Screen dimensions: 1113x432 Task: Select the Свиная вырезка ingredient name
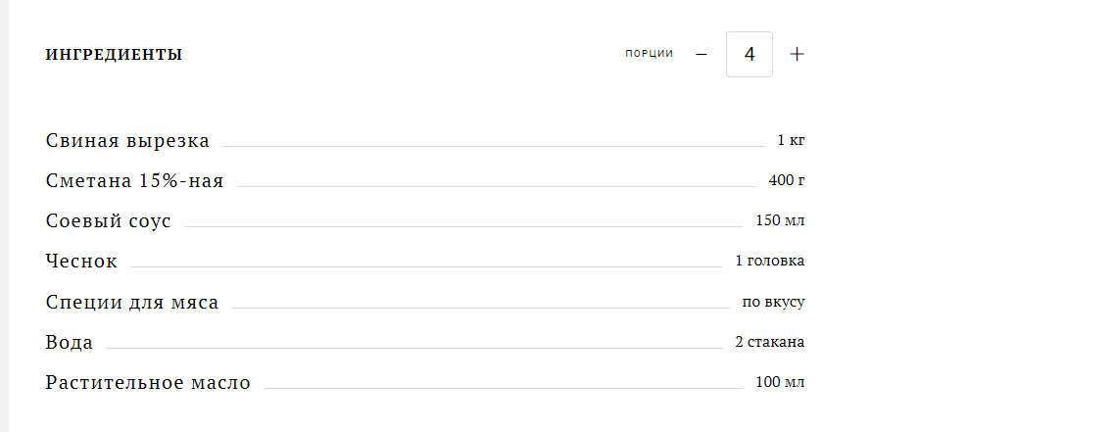pyautogui.click(x=127, y=140)
